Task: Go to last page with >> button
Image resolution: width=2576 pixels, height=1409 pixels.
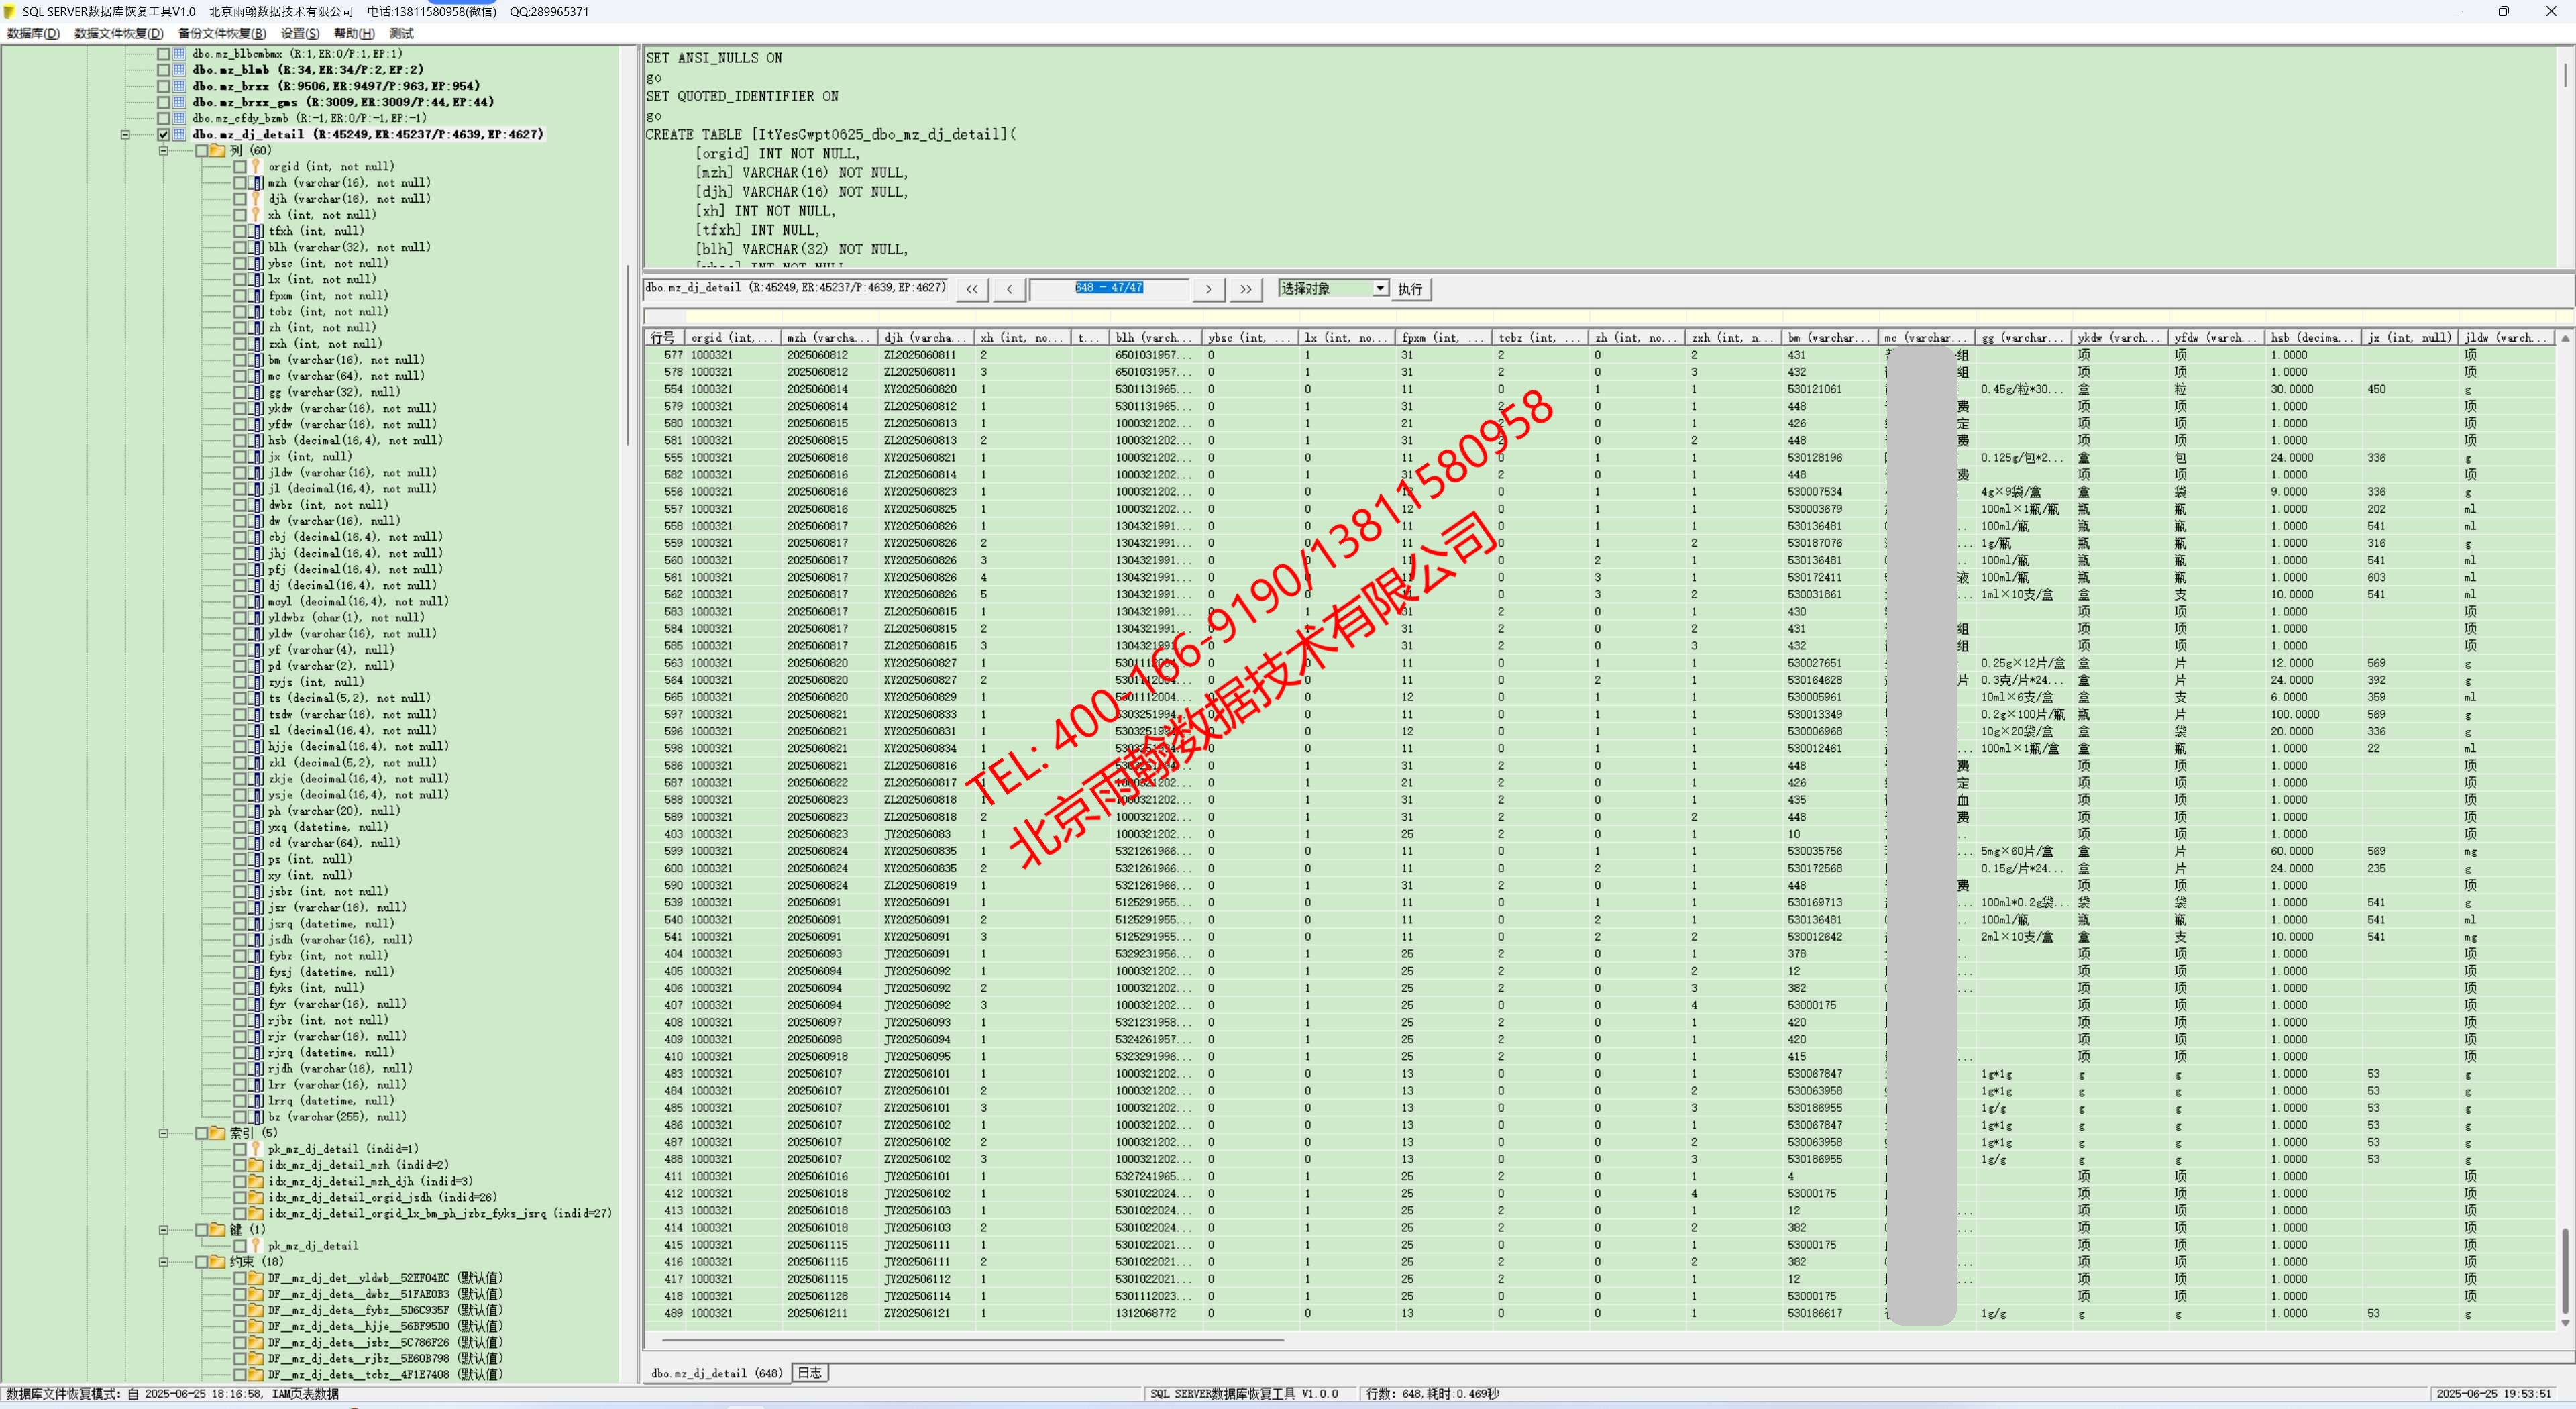Action: click(x=1245, y=289)
